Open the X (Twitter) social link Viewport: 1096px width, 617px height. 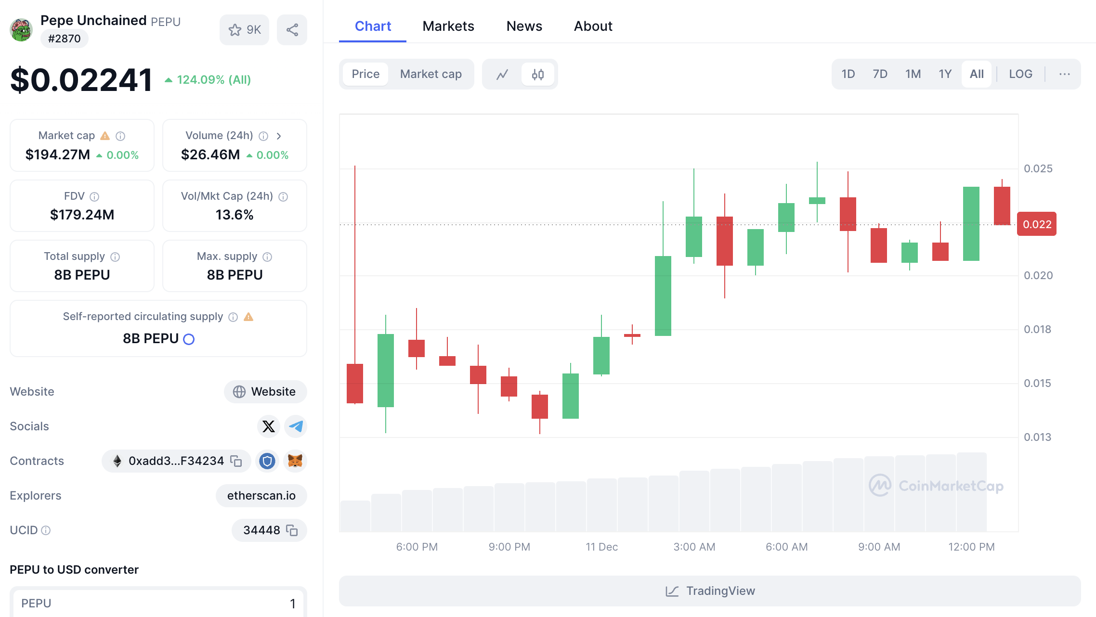(x=269, y=426)
